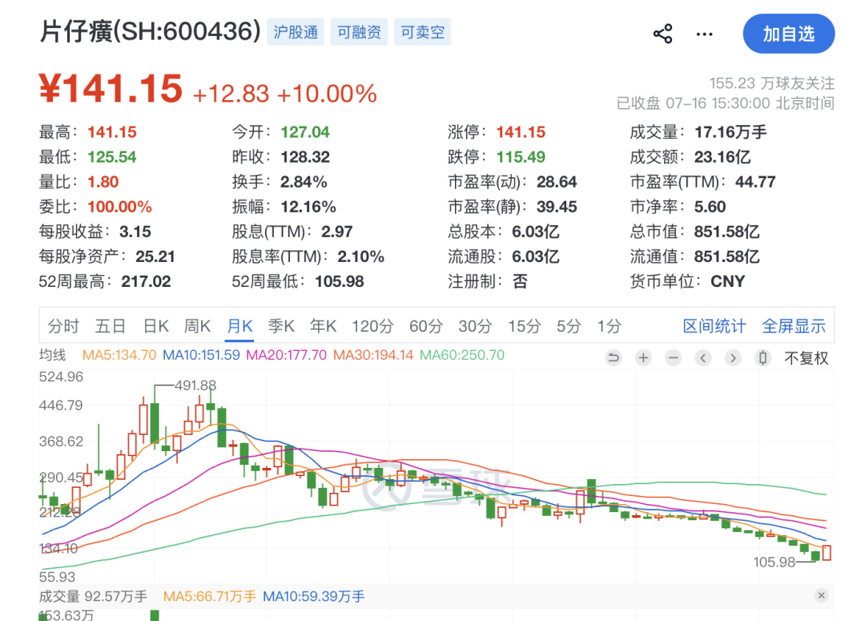Screen dimensions: 865x621
Task: Zoom out chart with minus icon
Action: click(673, 358)
